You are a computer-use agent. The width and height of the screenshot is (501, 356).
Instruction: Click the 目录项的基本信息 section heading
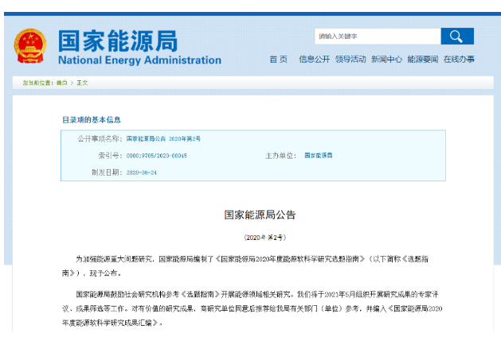pyautogui.click(x=92, y=120)
